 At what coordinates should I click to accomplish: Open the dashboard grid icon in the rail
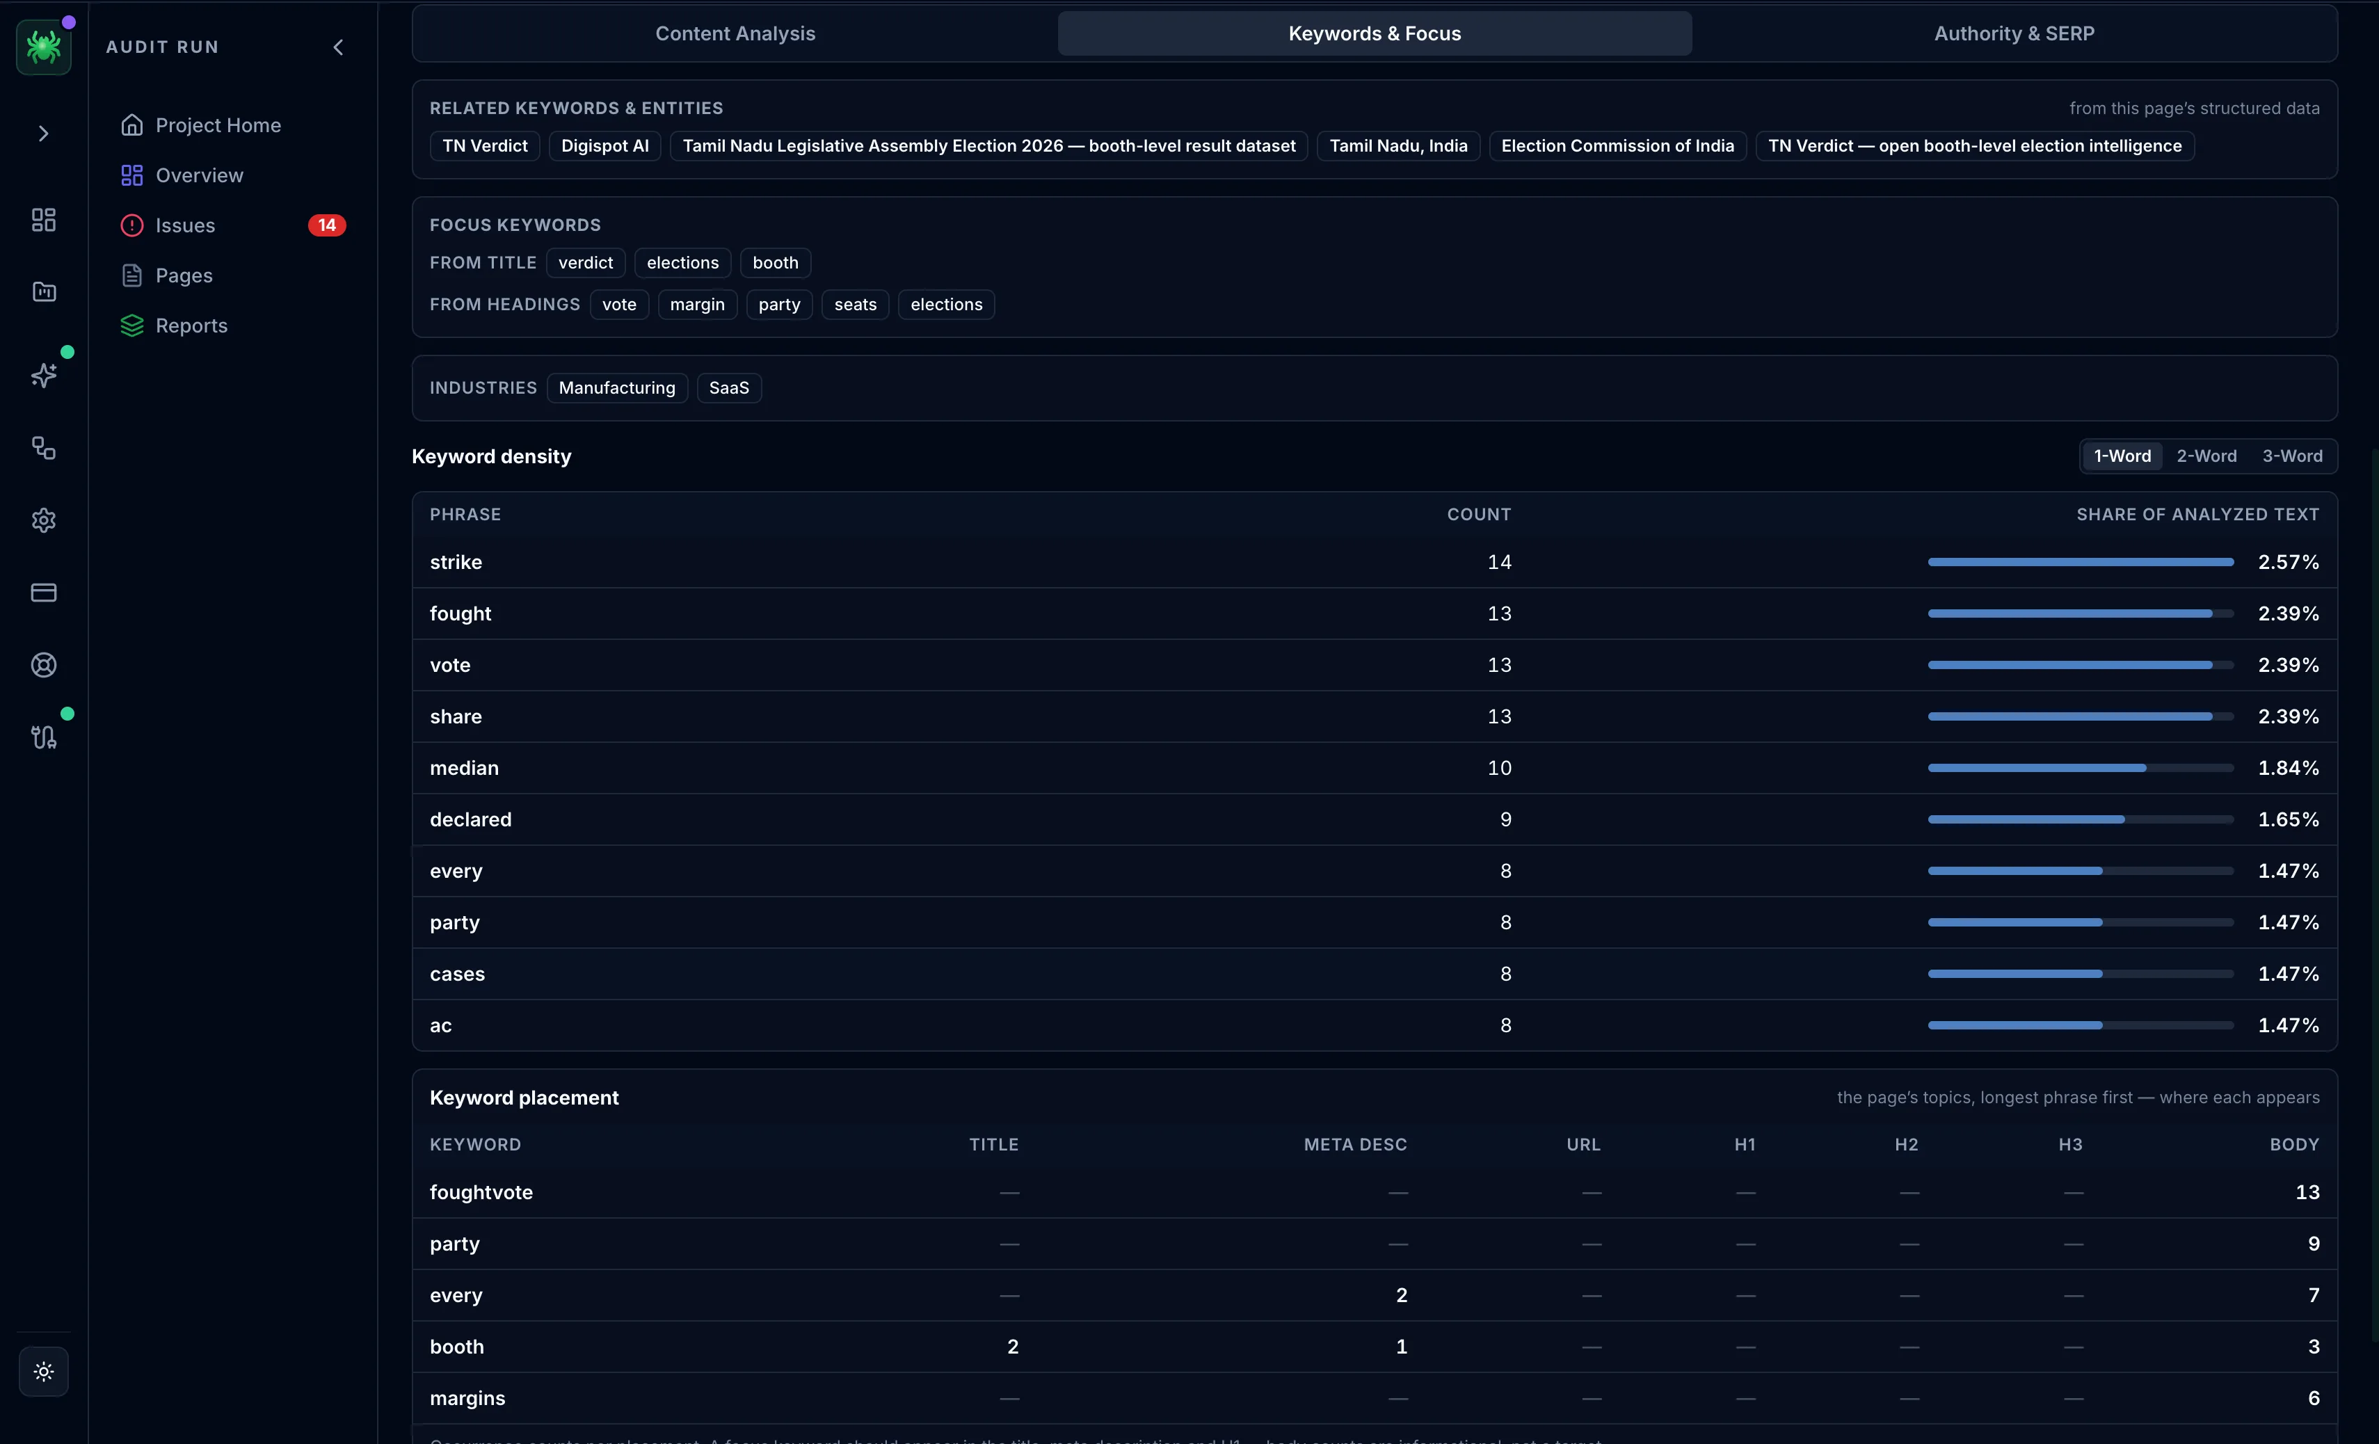coord(43,220)
